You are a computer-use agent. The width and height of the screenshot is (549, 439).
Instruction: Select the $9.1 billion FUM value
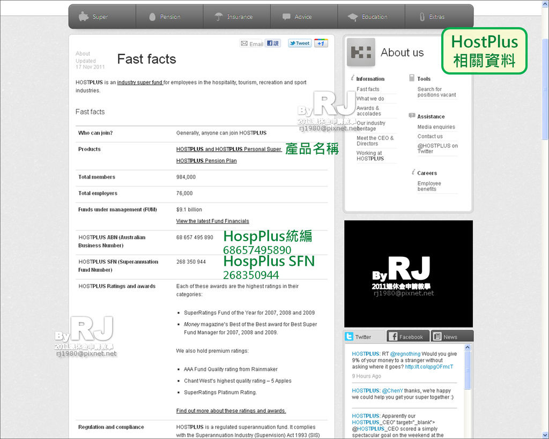tap(189, 210)
